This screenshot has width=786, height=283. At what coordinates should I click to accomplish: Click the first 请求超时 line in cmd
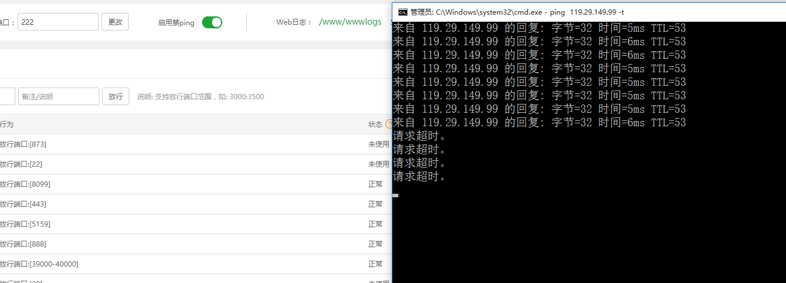[x=419, y=136]
